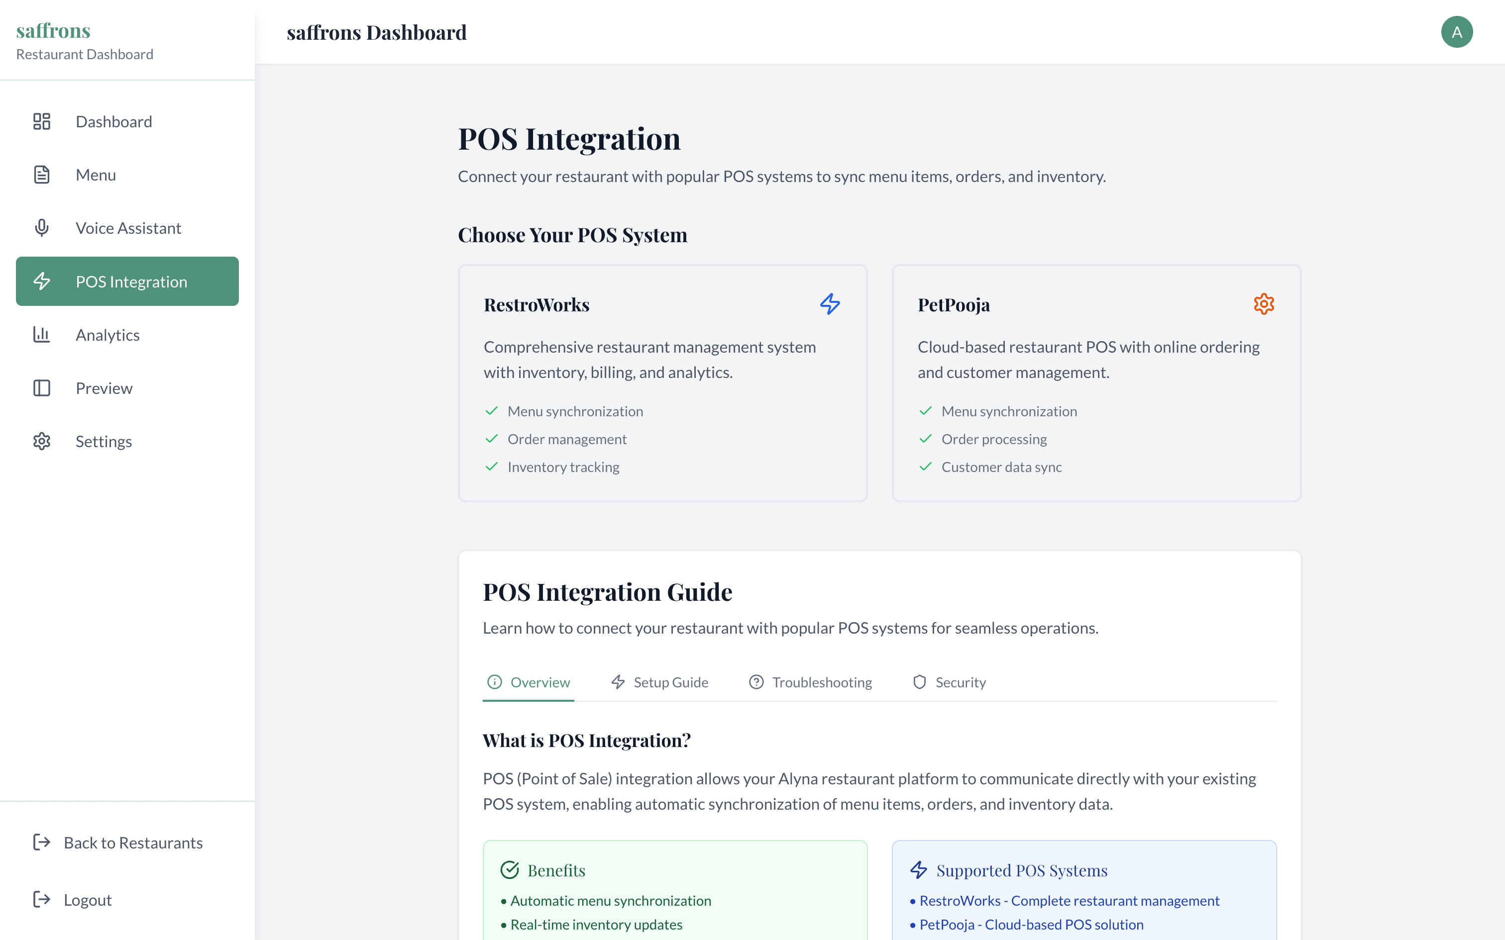The width and height of the screenshot is (1505, 940).
Task: Click the Settings gear icon in sidebar
Action: click(42, 442)
